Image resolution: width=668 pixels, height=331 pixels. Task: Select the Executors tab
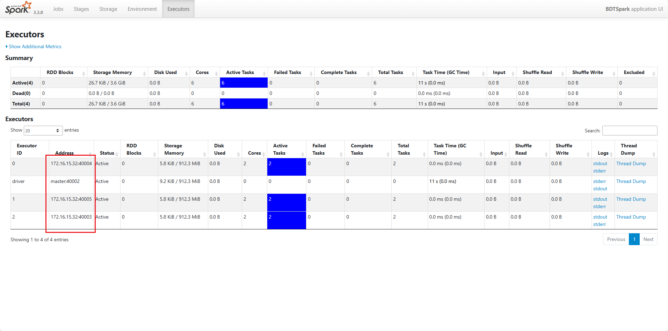(179, 9)
